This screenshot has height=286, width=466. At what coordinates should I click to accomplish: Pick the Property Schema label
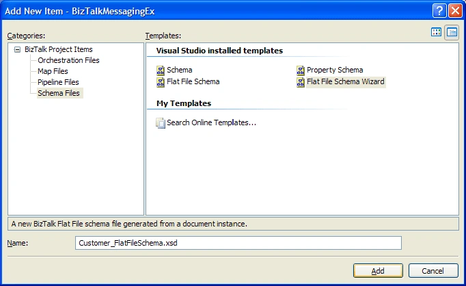point(335,70)
